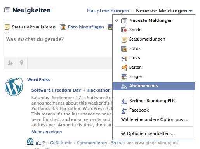This screenshot has height=149, width=200.
Task: Select Spiele in the filter menu
Action: [154, 30]
